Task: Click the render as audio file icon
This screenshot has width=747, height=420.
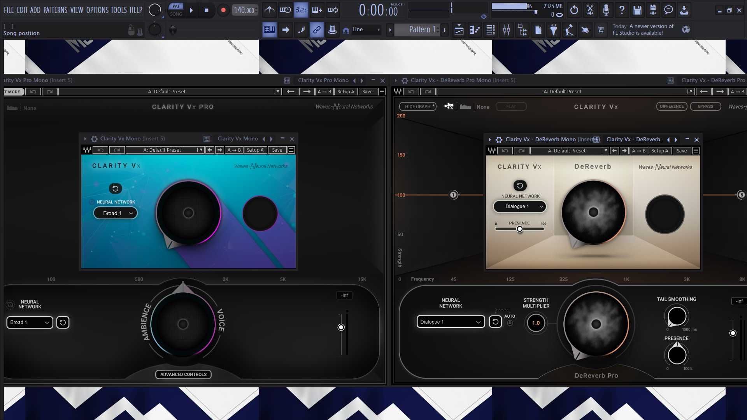Action: [653, 10]
